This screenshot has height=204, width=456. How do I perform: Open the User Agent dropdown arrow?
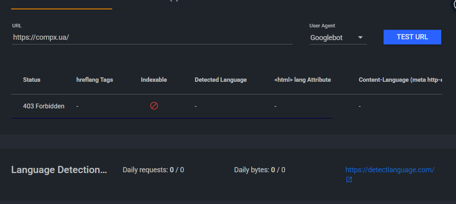click(x=360, y=38)
